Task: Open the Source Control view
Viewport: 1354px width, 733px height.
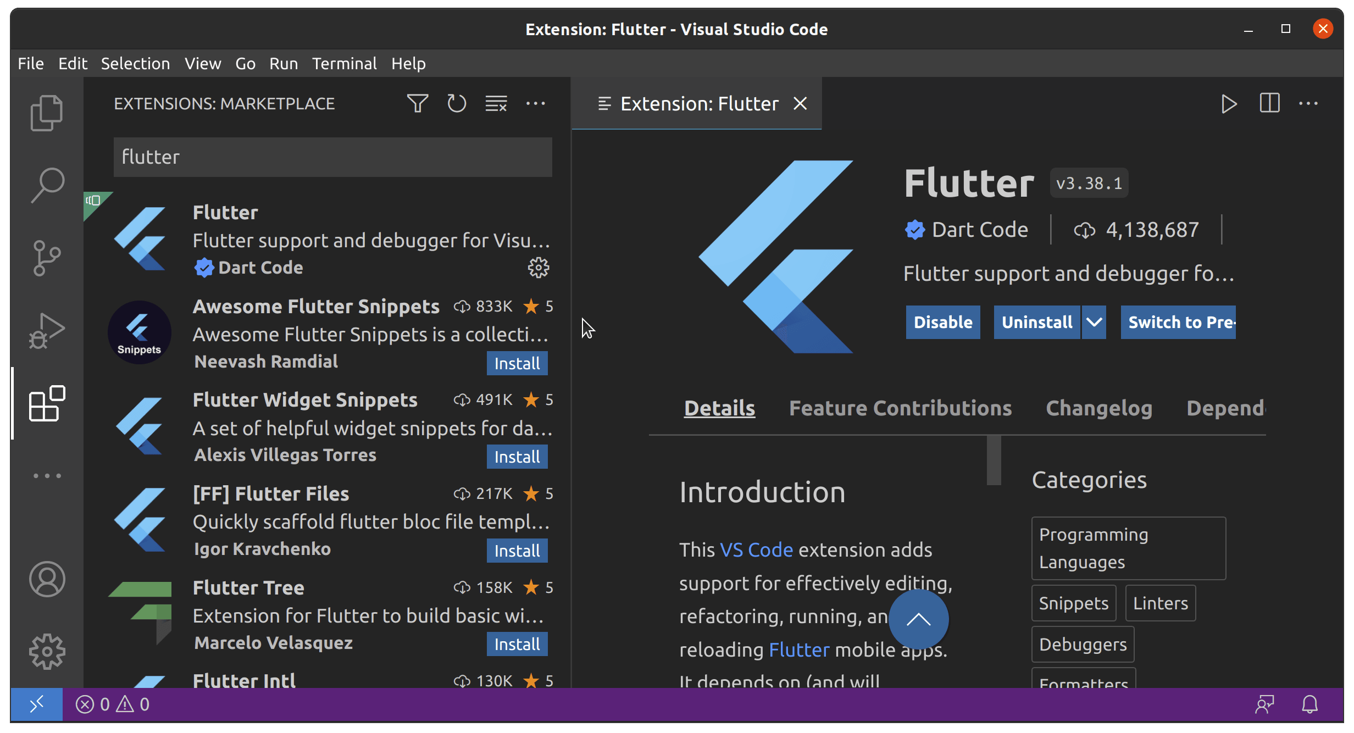Action: tap(47, 258)
